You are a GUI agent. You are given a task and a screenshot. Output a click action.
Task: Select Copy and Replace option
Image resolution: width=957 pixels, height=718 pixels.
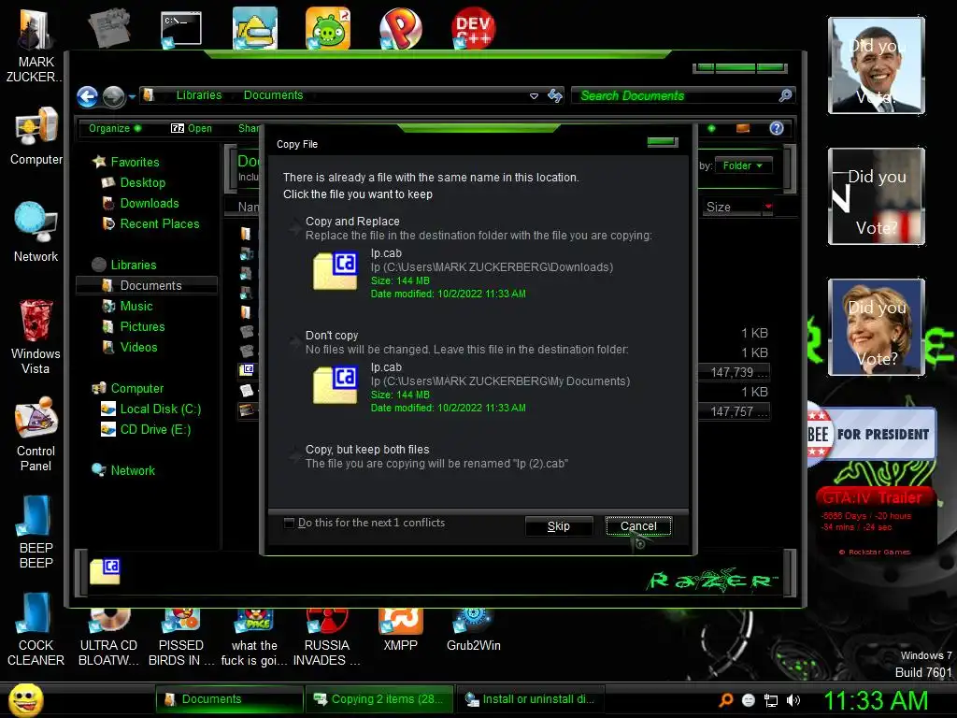tap(478, 256)
